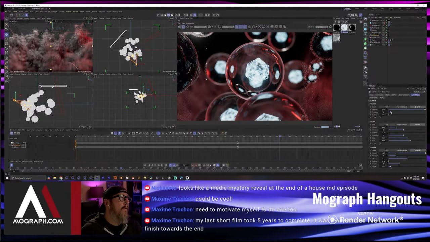Switch to the Color Correction tab
430x242 pixels.
(404, 95)
